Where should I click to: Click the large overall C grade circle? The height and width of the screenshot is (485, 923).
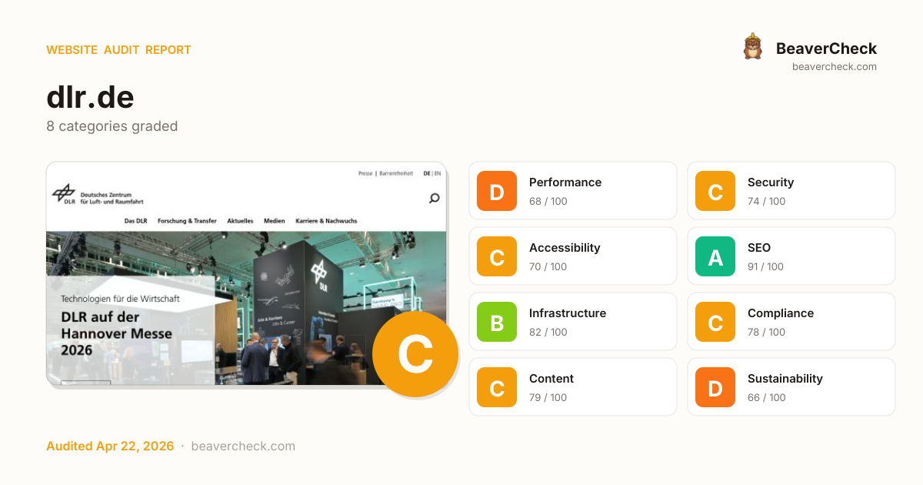[x=415, y=354]
